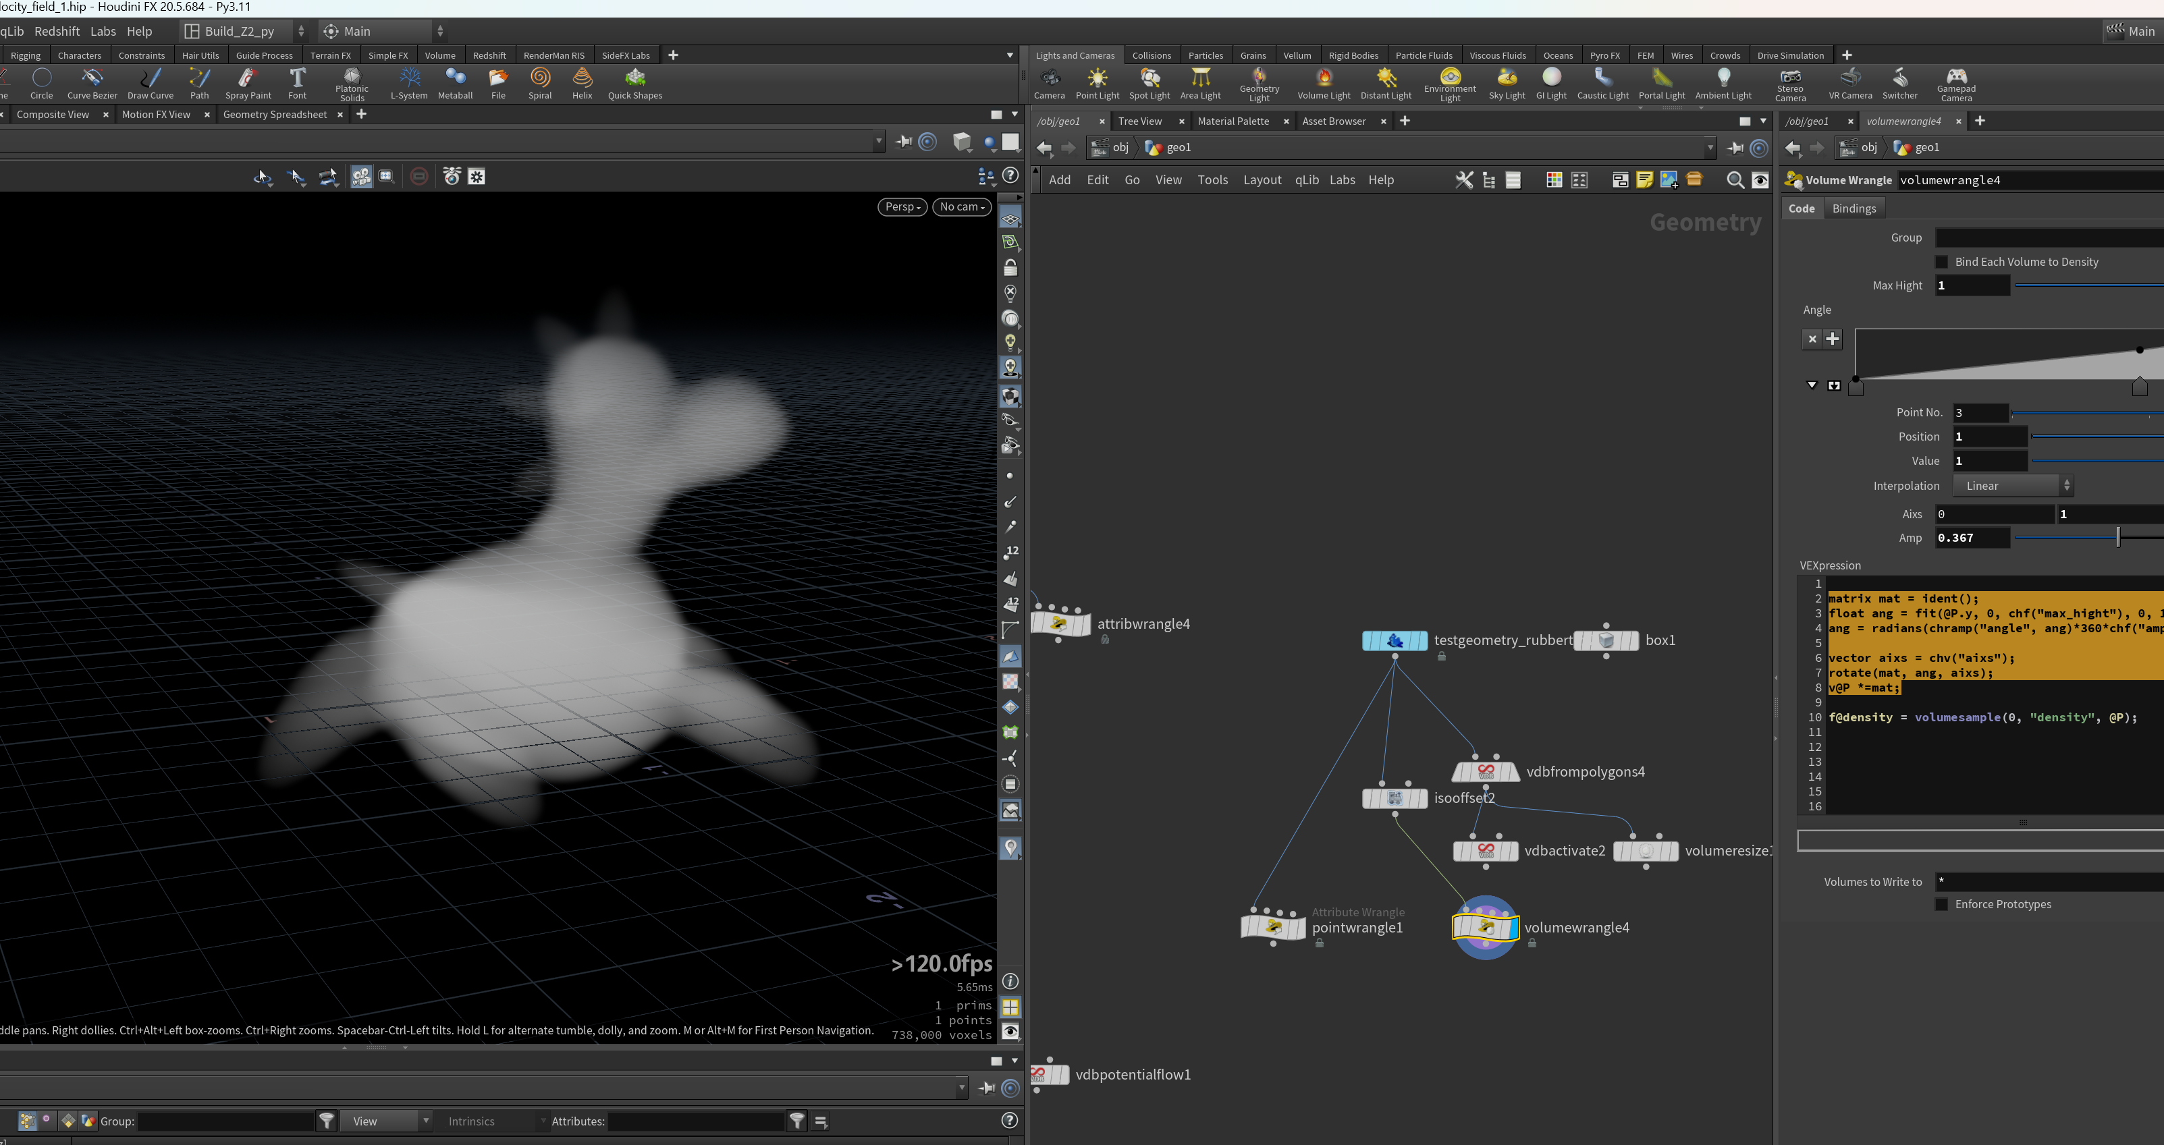Open the network editor search magnifier
2164x1145 pixels.
pos(1735,179)
